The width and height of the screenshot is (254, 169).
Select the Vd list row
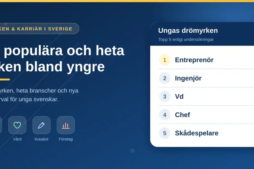tap(206, 96)
